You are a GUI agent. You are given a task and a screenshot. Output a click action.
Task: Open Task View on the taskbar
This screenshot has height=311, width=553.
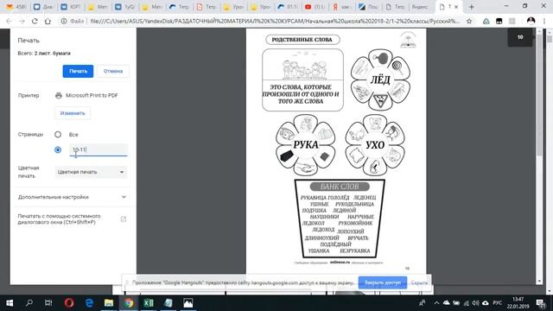[x=48, y=303]
